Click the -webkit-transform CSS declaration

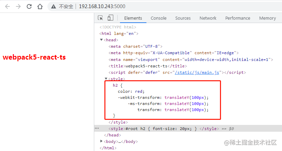163,98
